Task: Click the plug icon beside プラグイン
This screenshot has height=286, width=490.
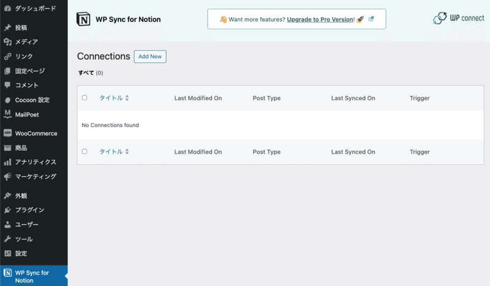Action: (7, 210)
